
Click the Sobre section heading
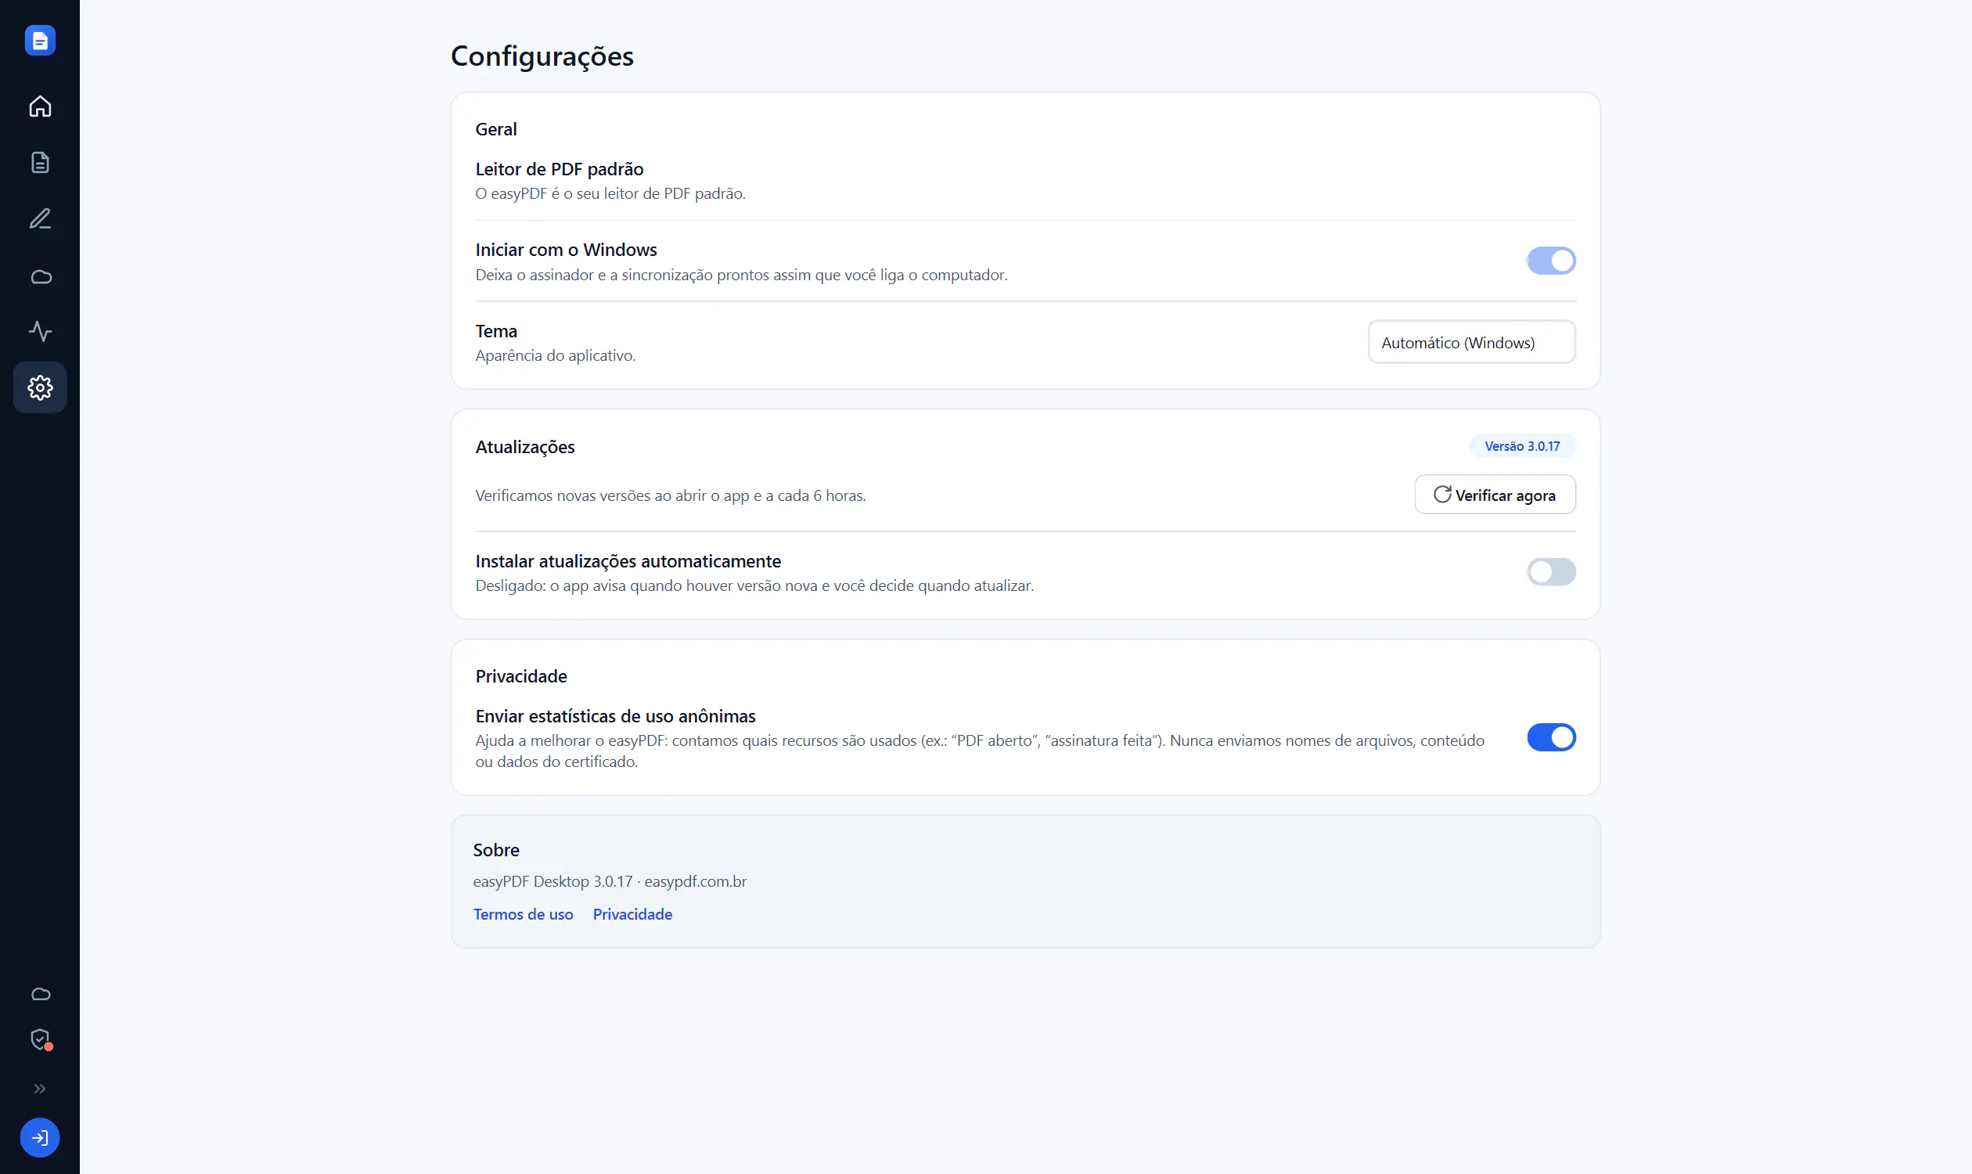[496, 850]
